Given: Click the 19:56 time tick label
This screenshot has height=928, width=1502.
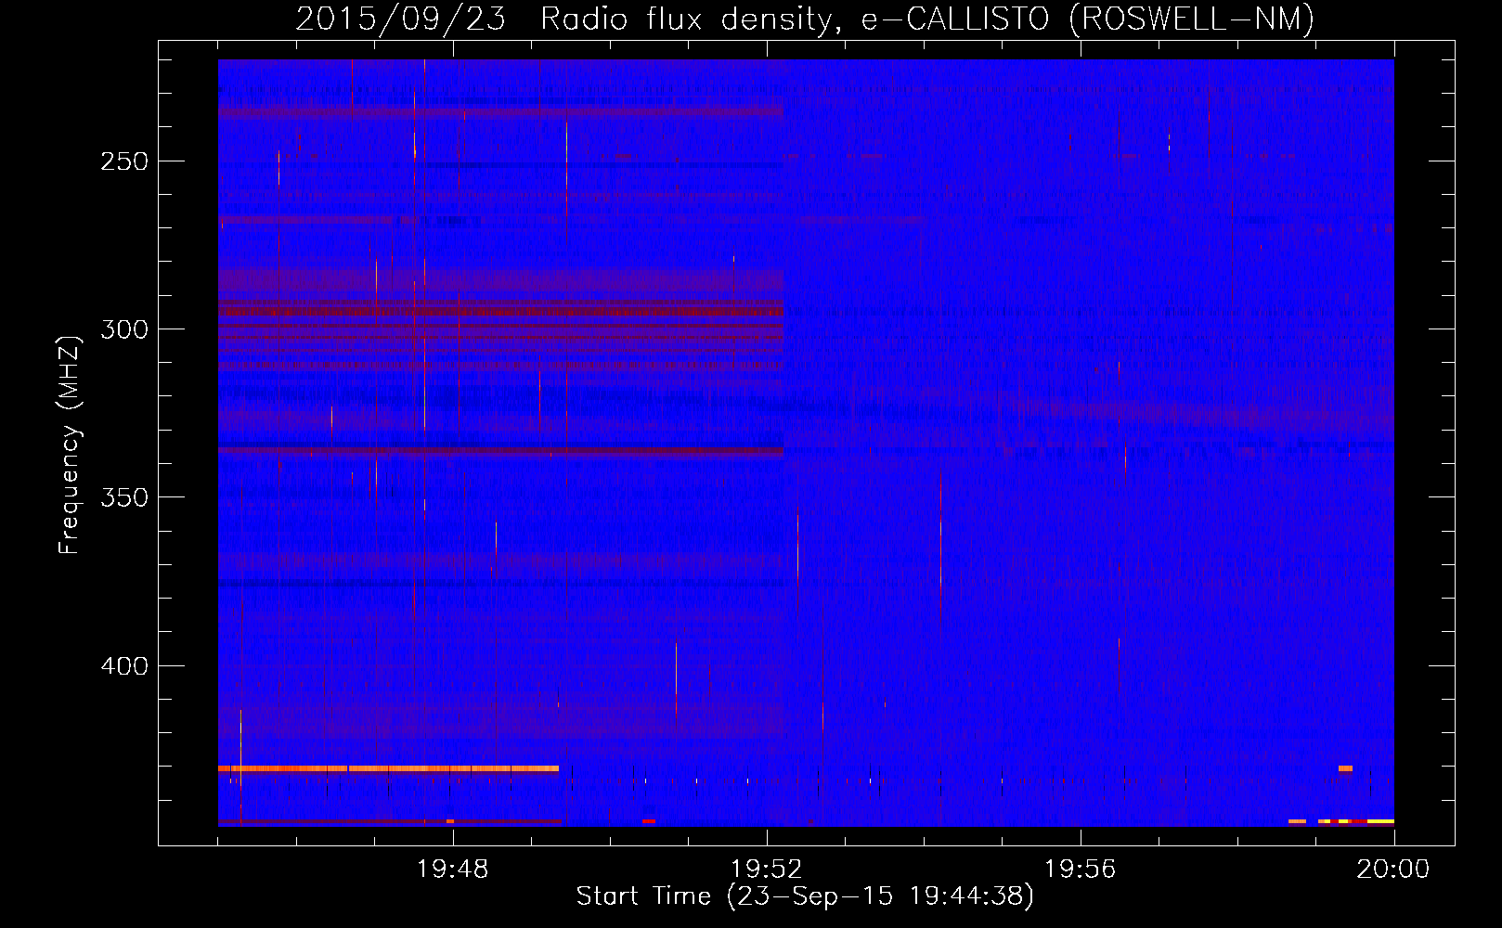Looking at the screenshot, I should [1080, 870].
